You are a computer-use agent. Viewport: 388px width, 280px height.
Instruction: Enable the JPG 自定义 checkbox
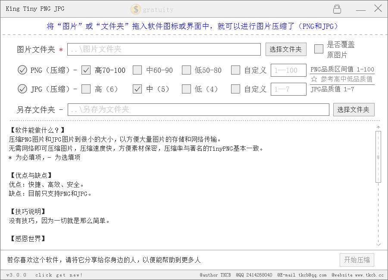coord(235,89)
